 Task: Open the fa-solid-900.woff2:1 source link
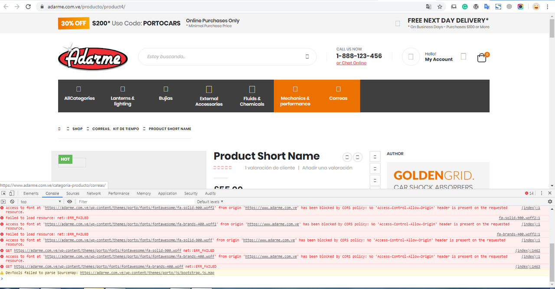[x=519, y=218]
